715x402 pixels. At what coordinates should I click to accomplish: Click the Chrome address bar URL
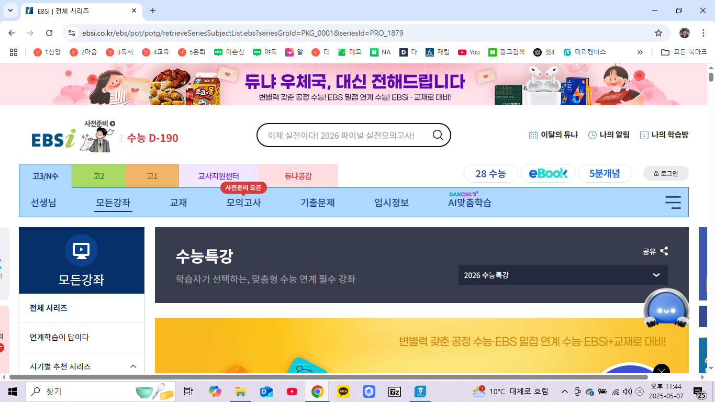tap(243, 33)
